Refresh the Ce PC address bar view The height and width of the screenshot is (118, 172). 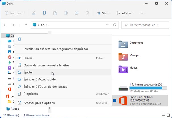[x=115, y=25]
